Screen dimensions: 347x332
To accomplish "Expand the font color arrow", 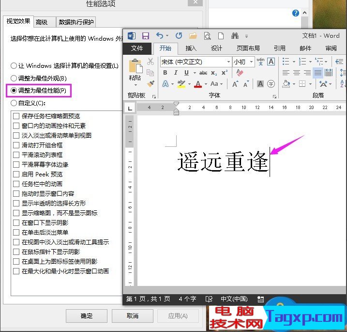I will pyautogui.click(x=206, y=84).
